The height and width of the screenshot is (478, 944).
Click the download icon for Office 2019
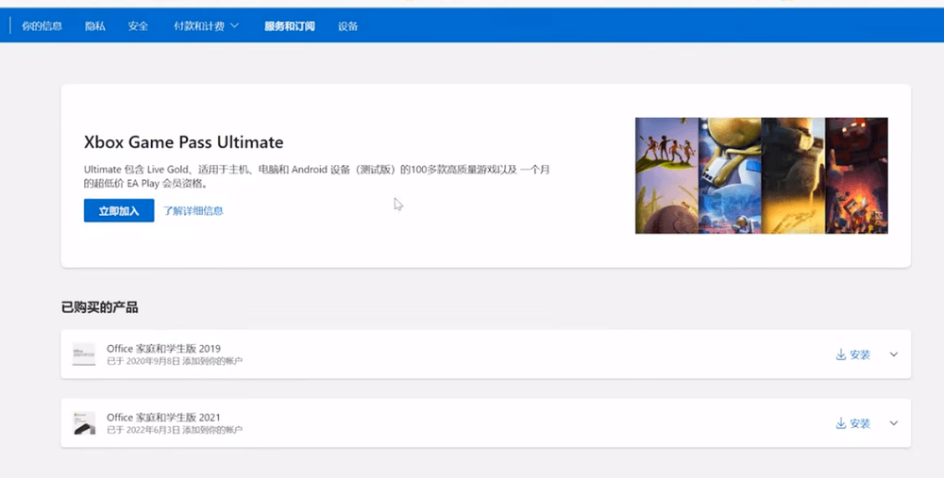click(840, 354)
